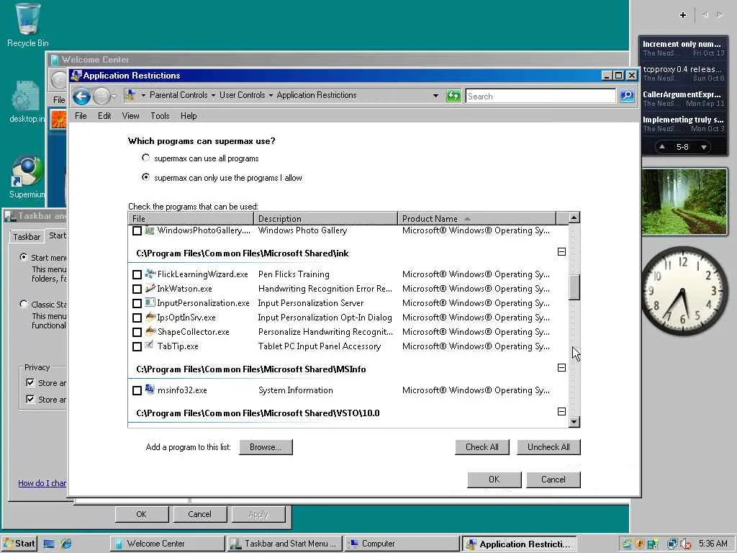
Task: Click the WindowsPhotoGallery program icon
Action: tap(150, 230)
